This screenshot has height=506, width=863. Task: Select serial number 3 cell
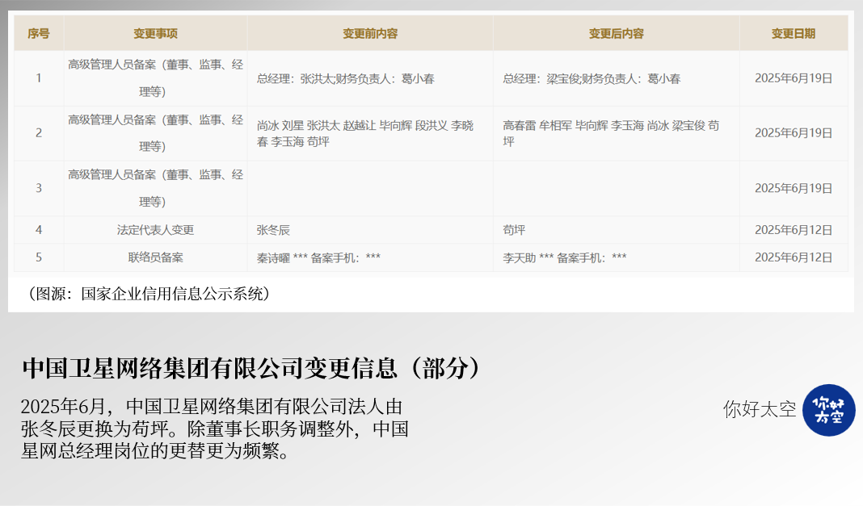(x=39, y=189)
